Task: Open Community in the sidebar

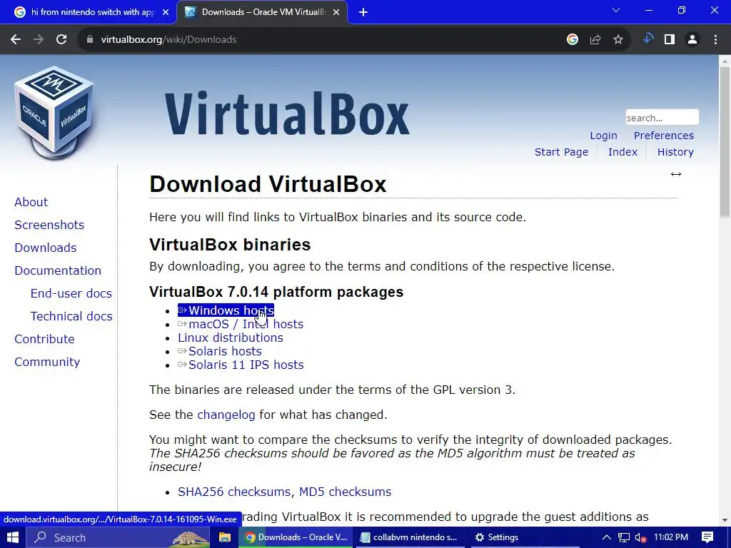Action: coord(47,362)
